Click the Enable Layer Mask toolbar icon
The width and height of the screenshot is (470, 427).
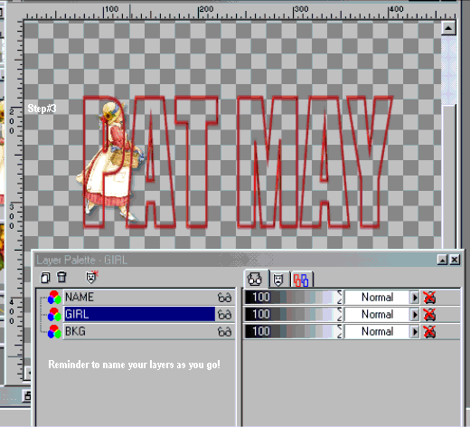(92, 277)
